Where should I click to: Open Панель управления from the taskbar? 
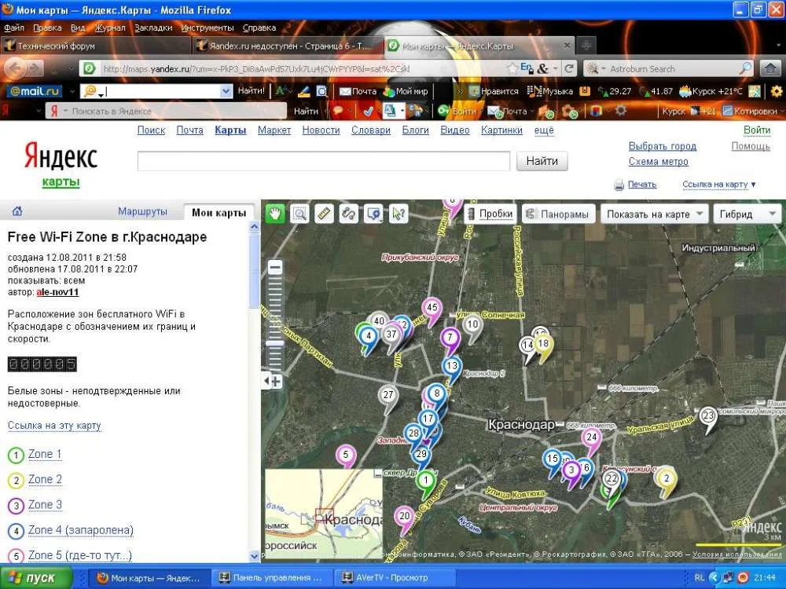(270, 577)
